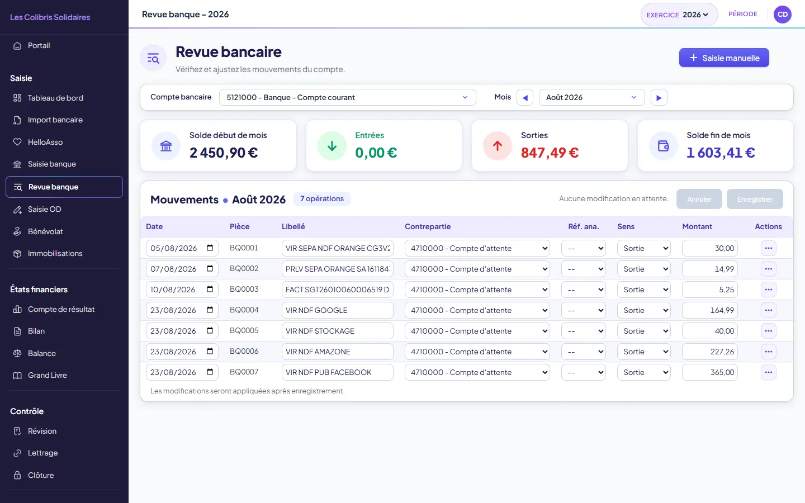This screenshot has height=503, width=805.
Task: Open actions menu for row BQ0007
Action: click(x=769, y=372)
